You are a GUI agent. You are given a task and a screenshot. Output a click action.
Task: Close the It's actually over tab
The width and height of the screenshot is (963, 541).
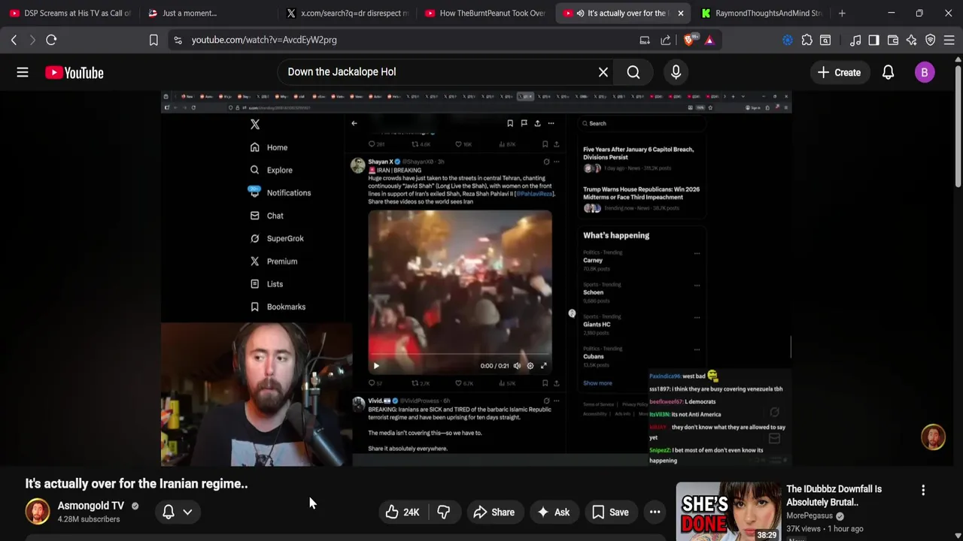tap(680, 13)
